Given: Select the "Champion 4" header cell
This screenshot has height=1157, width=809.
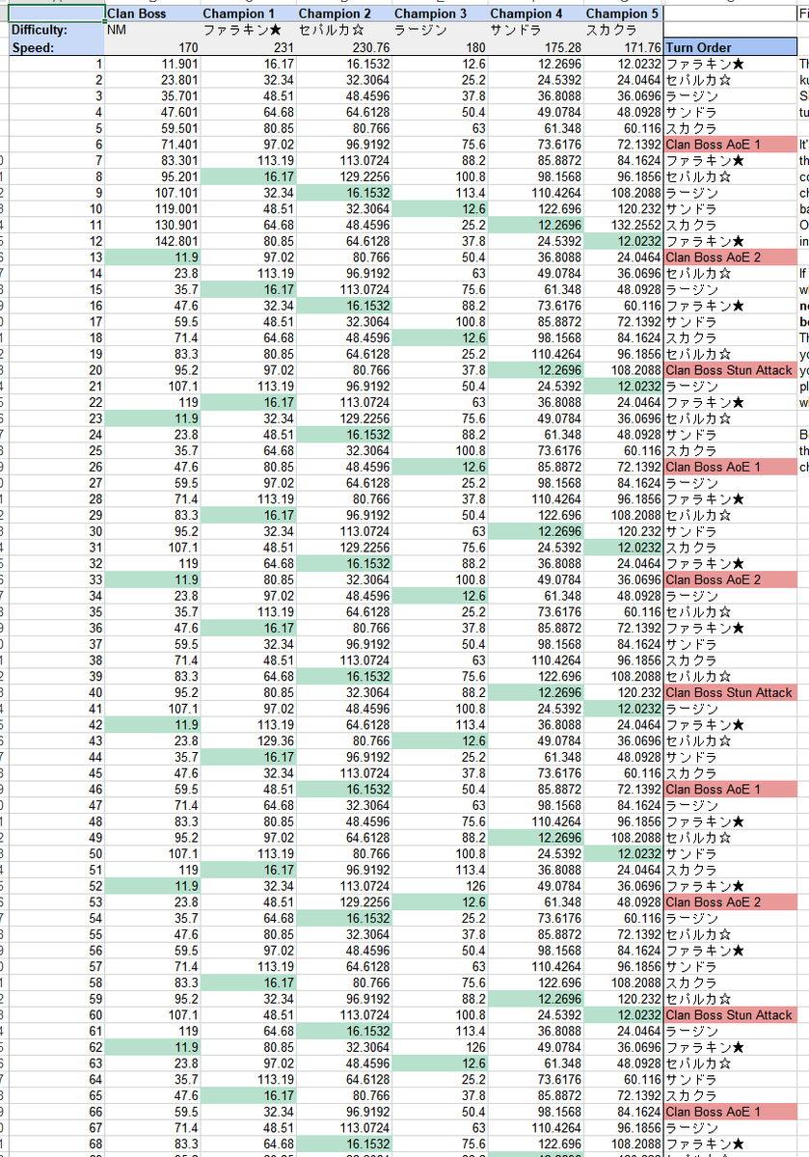Looking at the screenshot, I should click(536, 13).
